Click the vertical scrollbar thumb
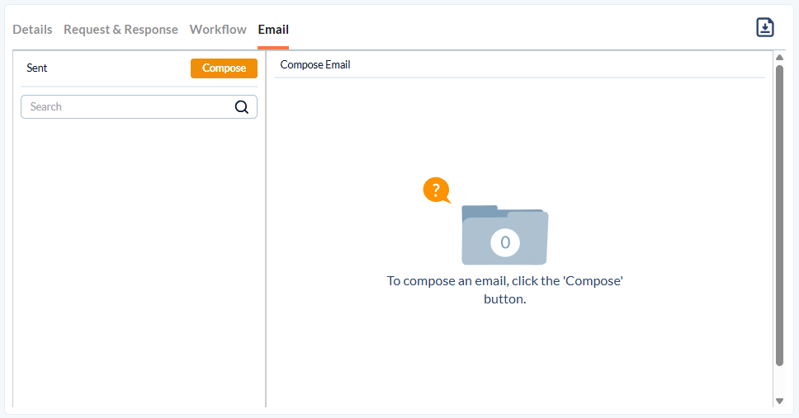 click(x=779, y=215)
